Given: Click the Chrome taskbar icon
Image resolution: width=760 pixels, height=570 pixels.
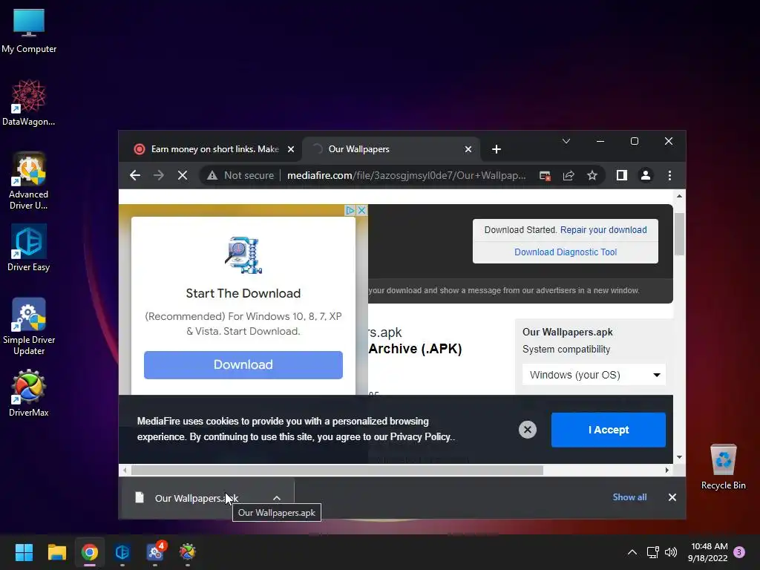Looking at the screenshot, I should [90, 552].
